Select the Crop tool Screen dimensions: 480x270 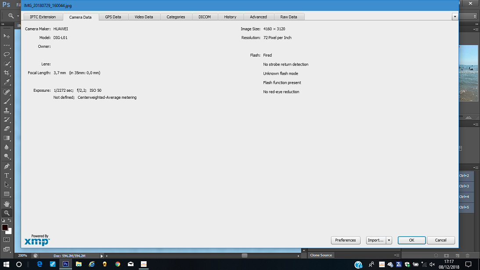click(7, 73)
